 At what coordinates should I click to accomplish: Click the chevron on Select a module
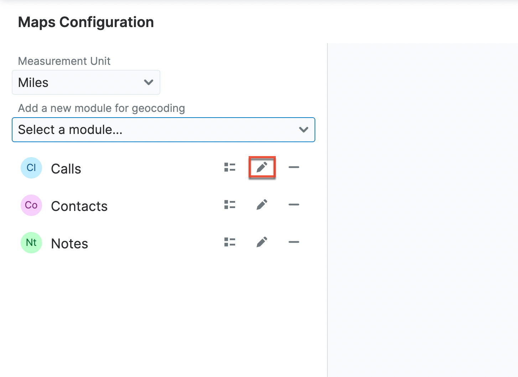(304, 130)
